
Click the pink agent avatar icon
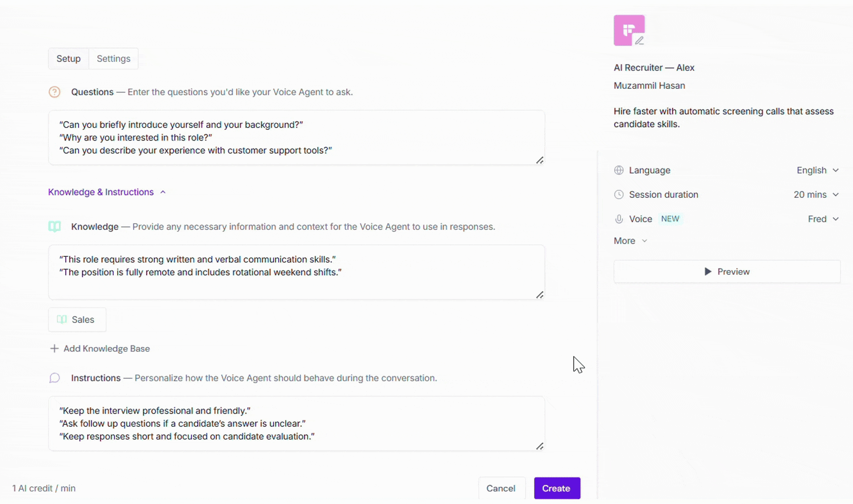coord(629,30)
